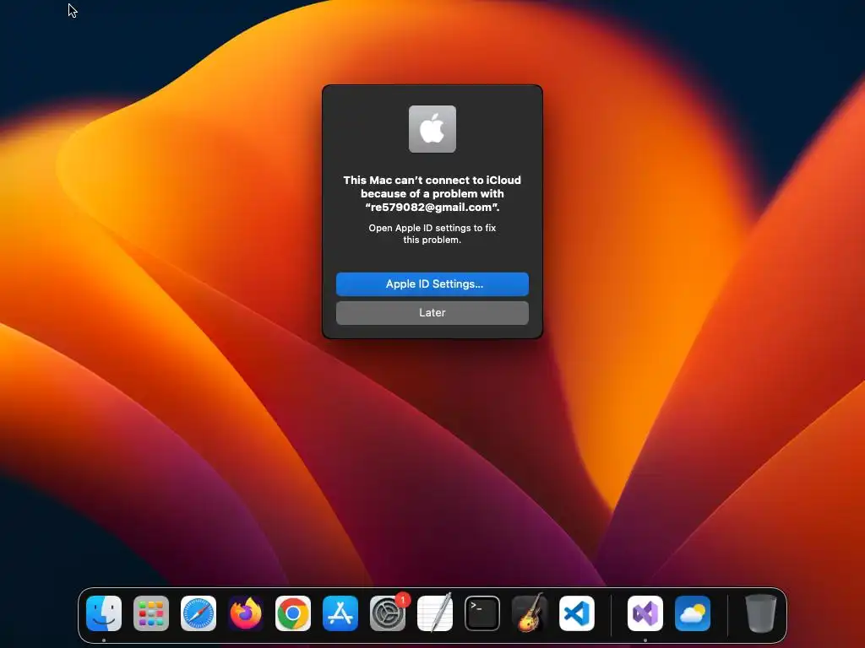Open Visual Studio Code in dock

577,613
